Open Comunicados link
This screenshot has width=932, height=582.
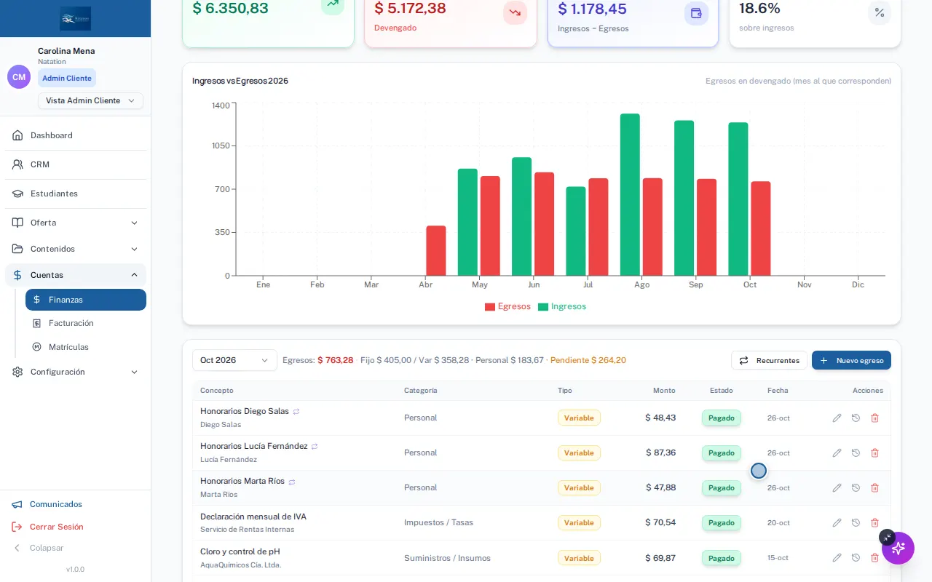coord(47,504)
